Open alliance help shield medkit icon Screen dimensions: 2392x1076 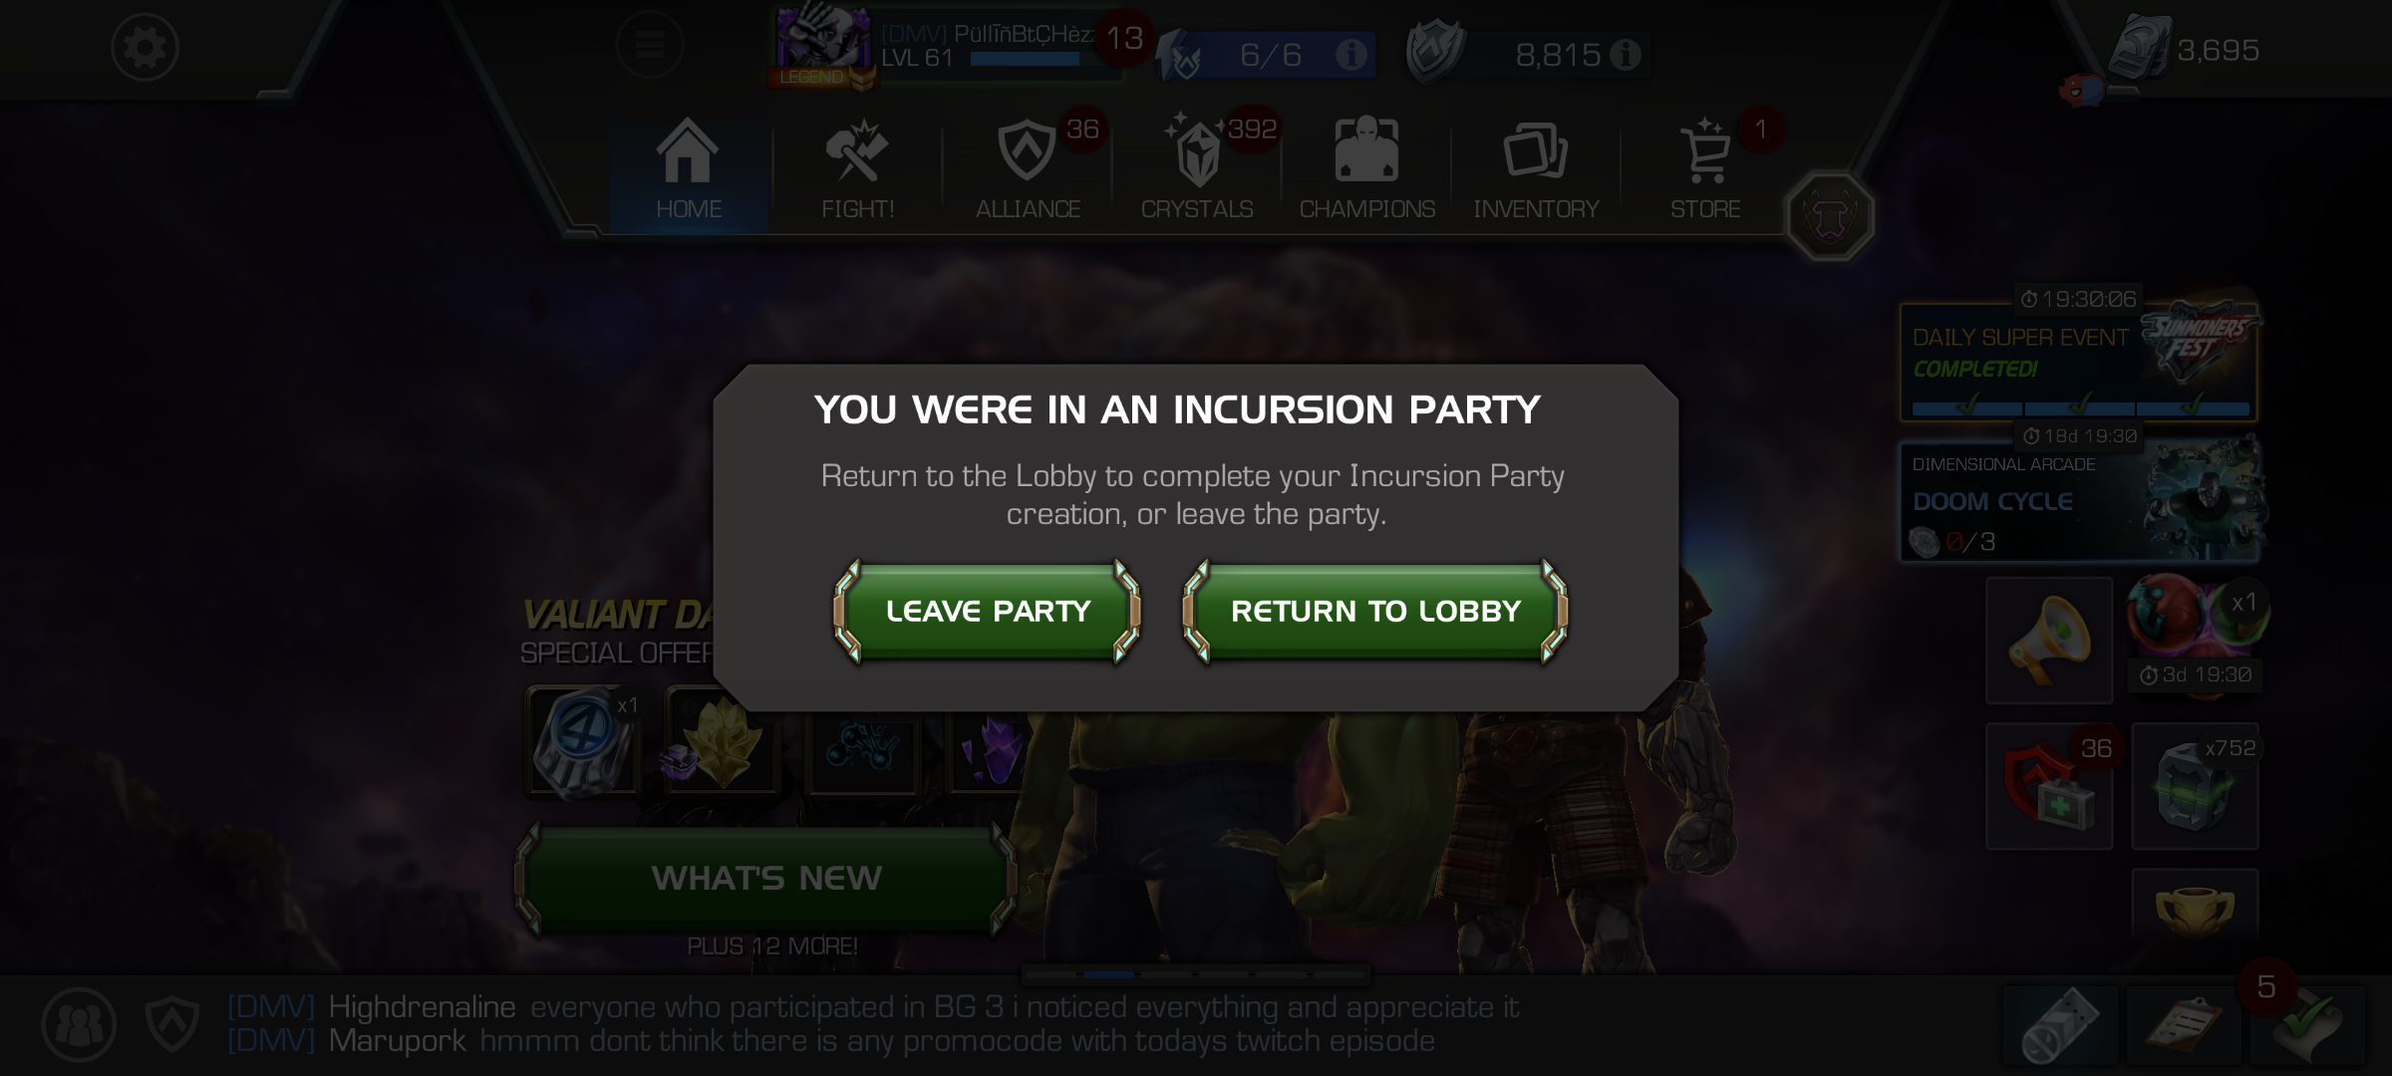coord(2049,786)
